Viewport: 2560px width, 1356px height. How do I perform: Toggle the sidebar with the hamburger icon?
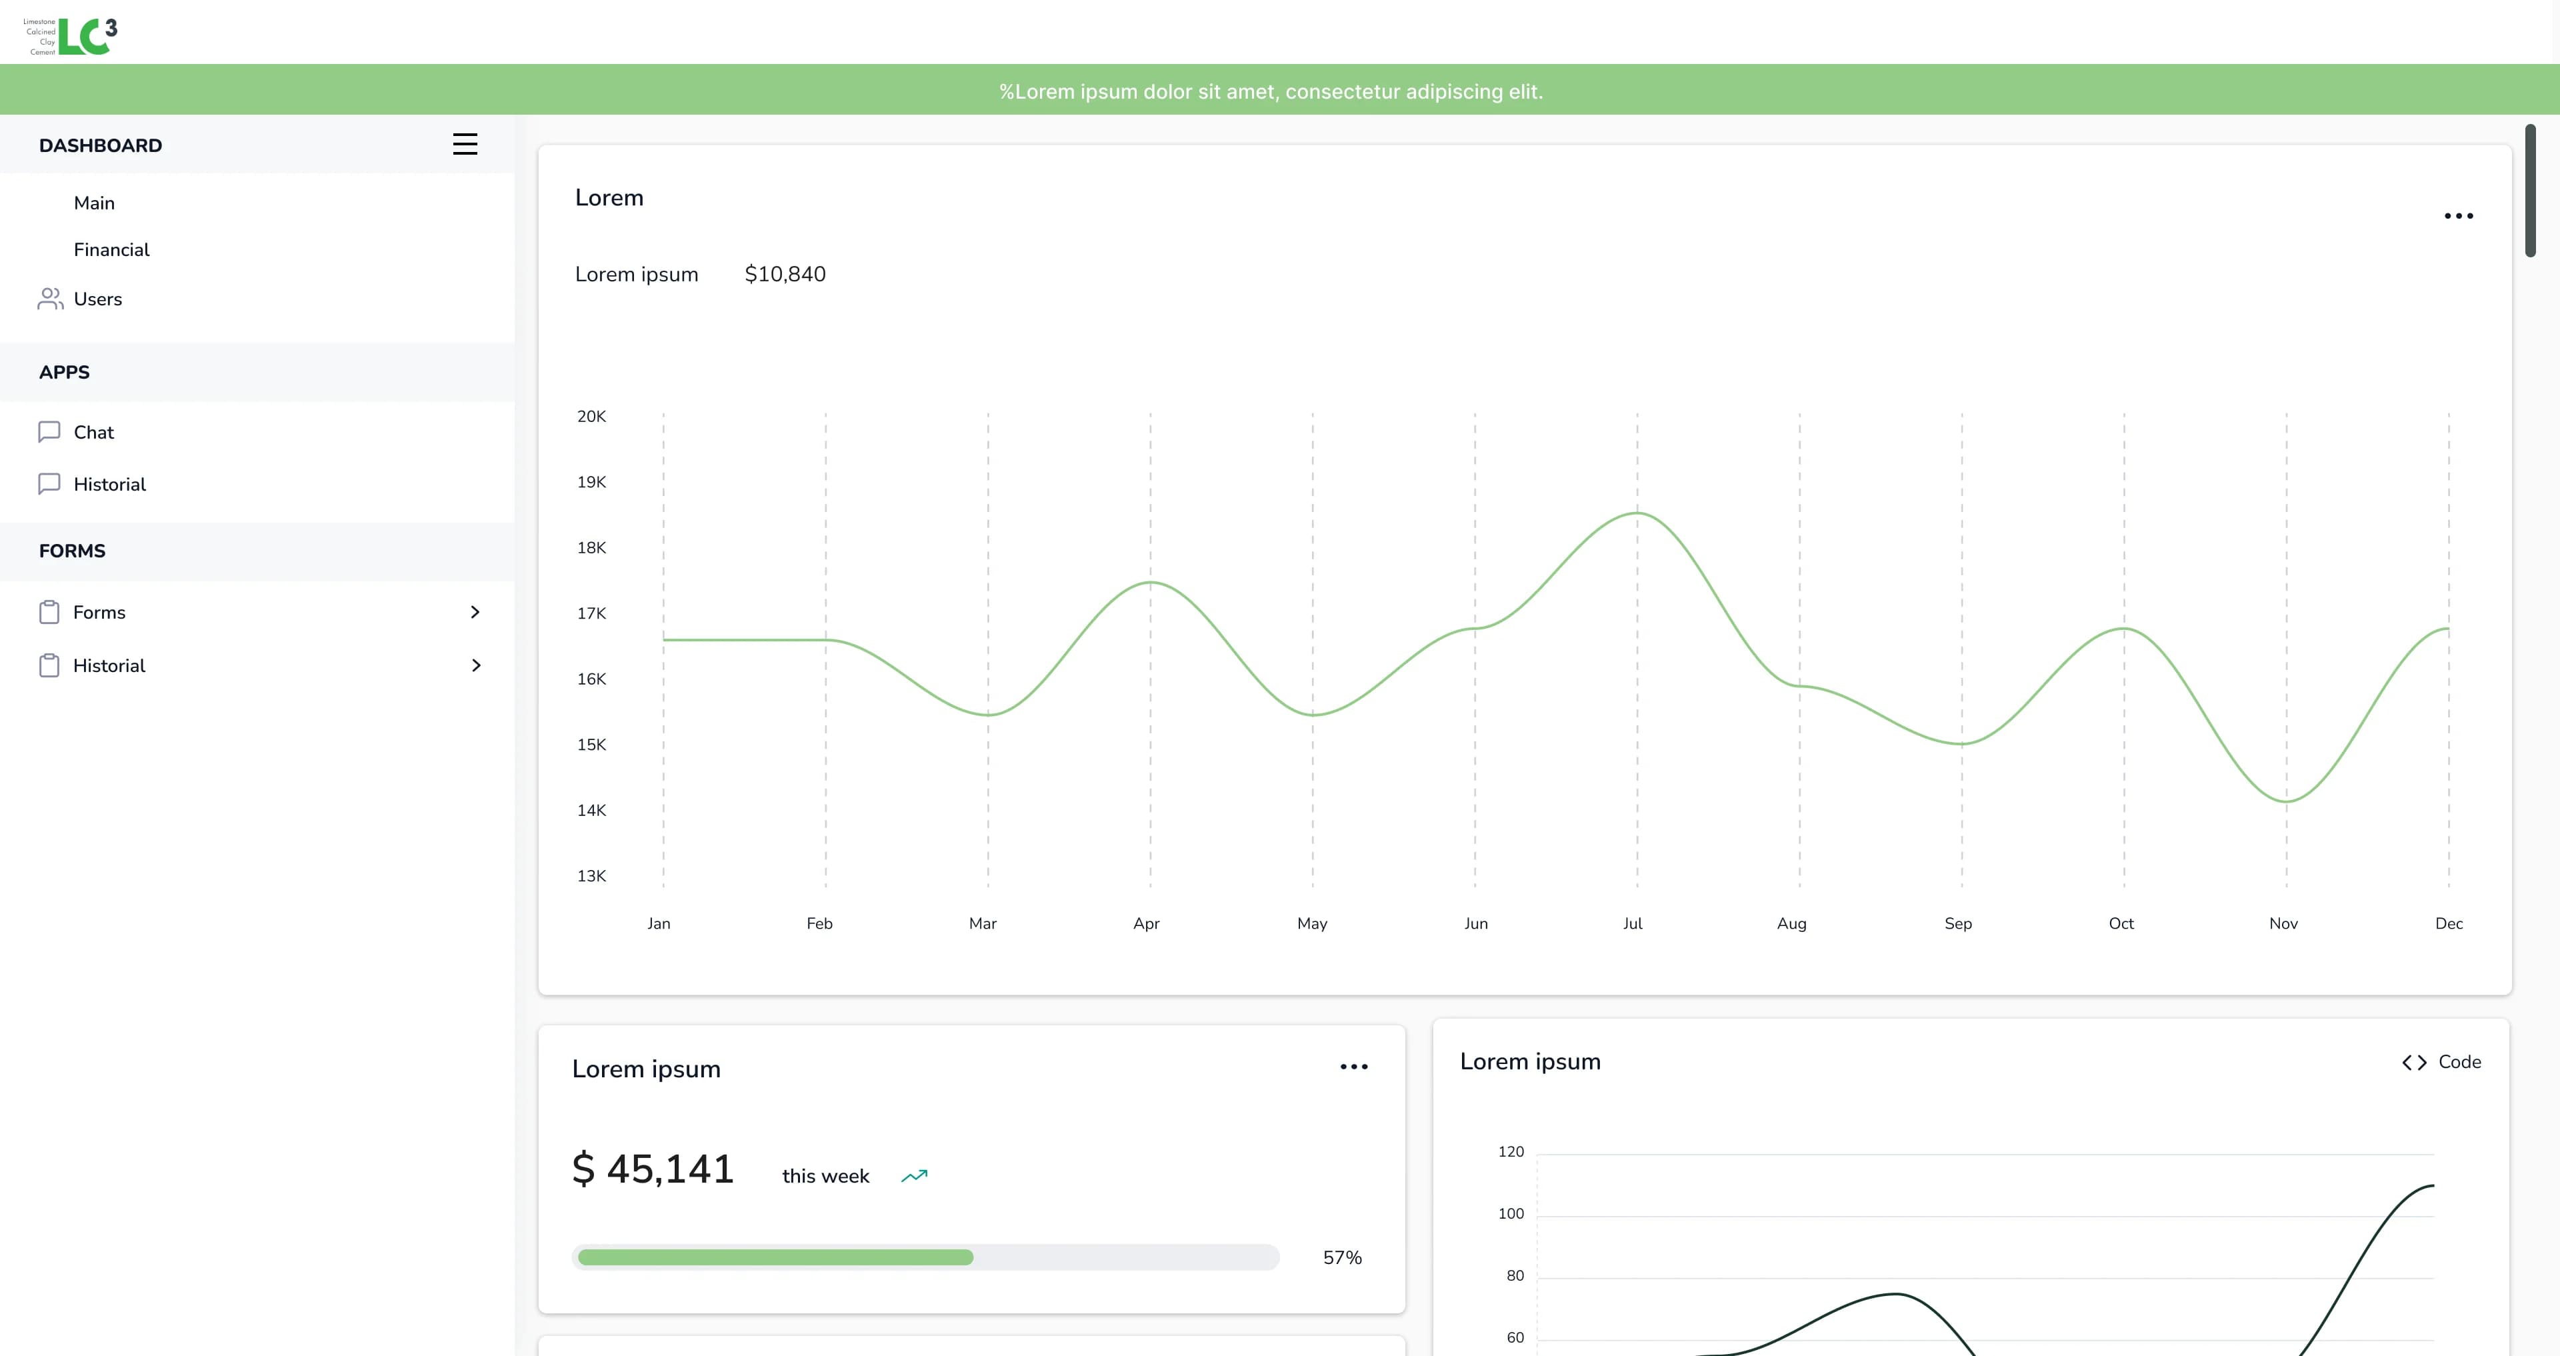(464, 143)
